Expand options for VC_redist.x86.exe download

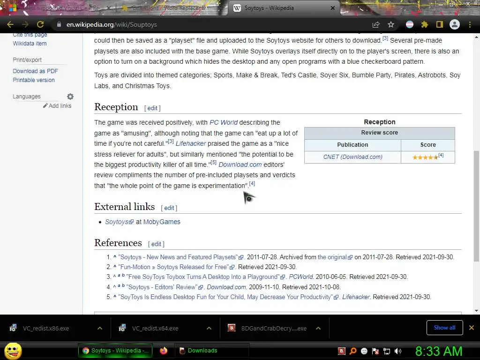click(x=100, y=328)
